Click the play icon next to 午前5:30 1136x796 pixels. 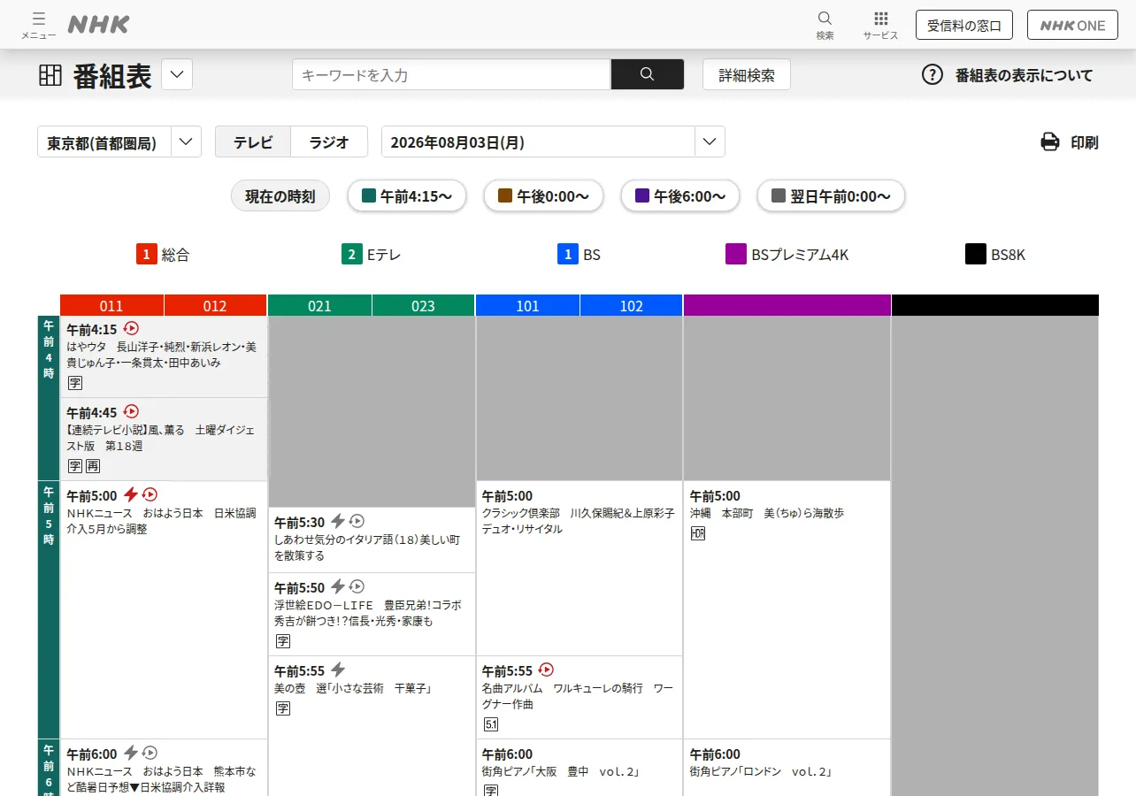[x=357, y=521]
